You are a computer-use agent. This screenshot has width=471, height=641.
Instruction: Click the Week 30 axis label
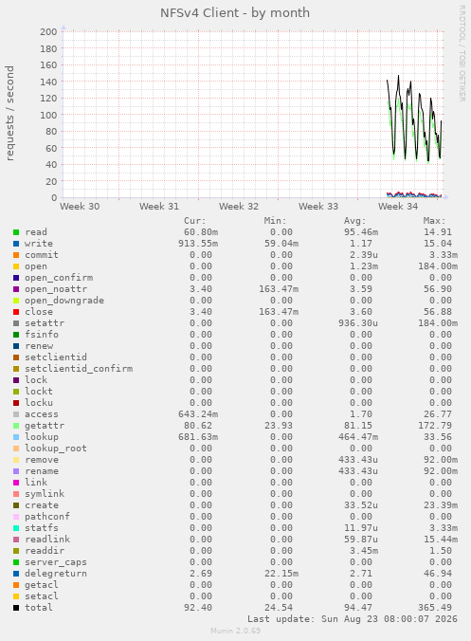click(x=80, y=207)
